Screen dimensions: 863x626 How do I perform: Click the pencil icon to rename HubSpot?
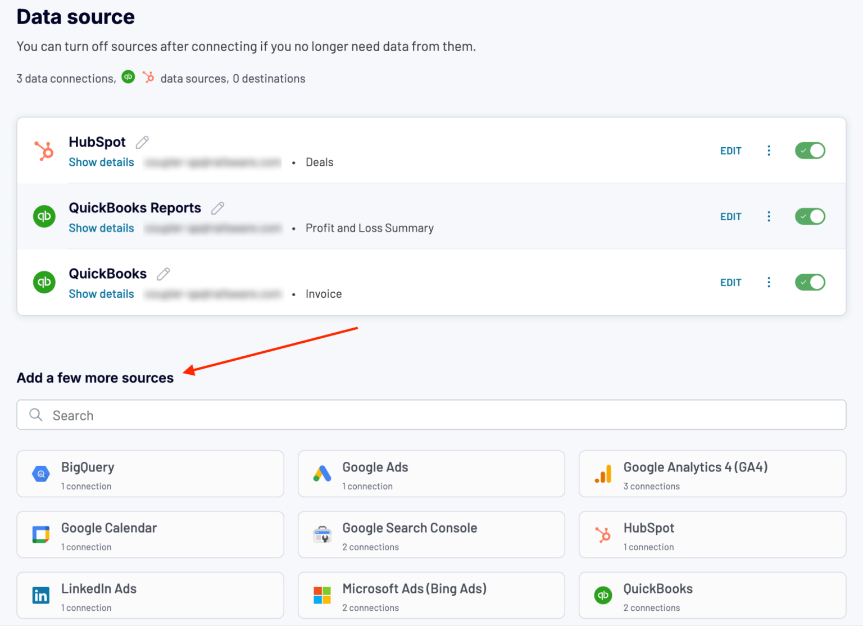click(142, 142)
